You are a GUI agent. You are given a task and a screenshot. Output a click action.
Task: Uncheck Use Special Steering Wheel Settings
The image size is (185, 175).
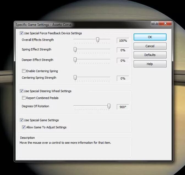pyautogui.click(x=21, y=91)
